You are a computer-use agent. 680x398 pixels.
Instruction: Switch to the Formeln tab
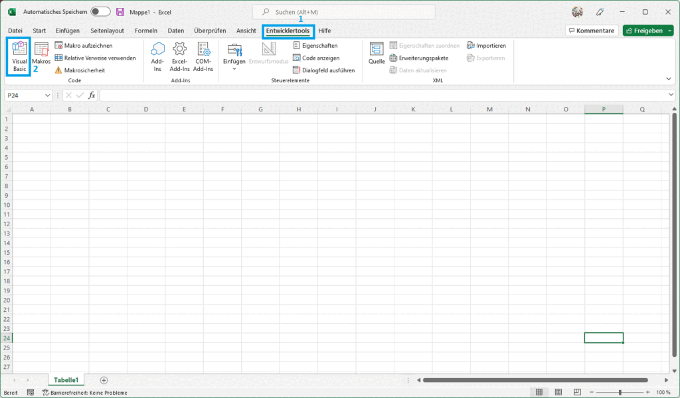[x=146, y=31]
